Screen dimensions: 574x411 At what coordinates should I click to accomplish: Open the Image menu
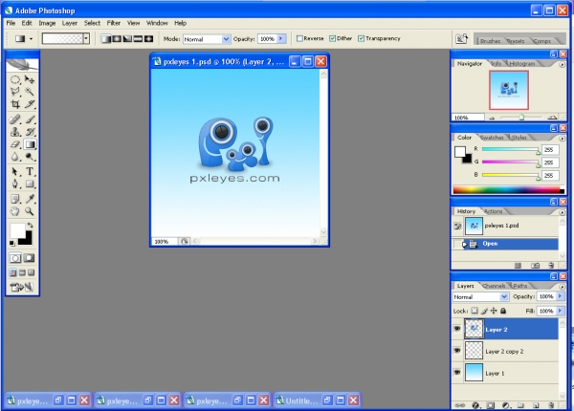point(47,23)
